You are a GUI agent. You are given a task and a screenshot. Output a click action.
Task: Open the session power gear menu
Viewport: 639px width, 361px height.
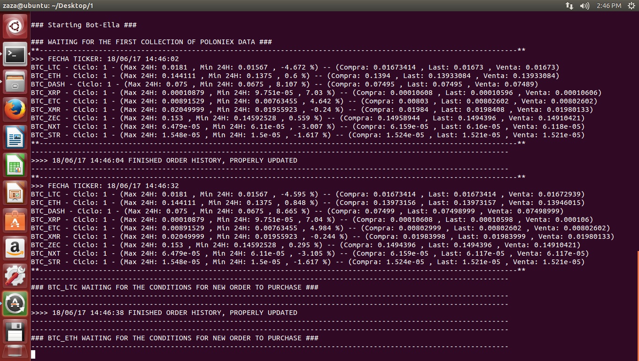[x=631, y=6]
